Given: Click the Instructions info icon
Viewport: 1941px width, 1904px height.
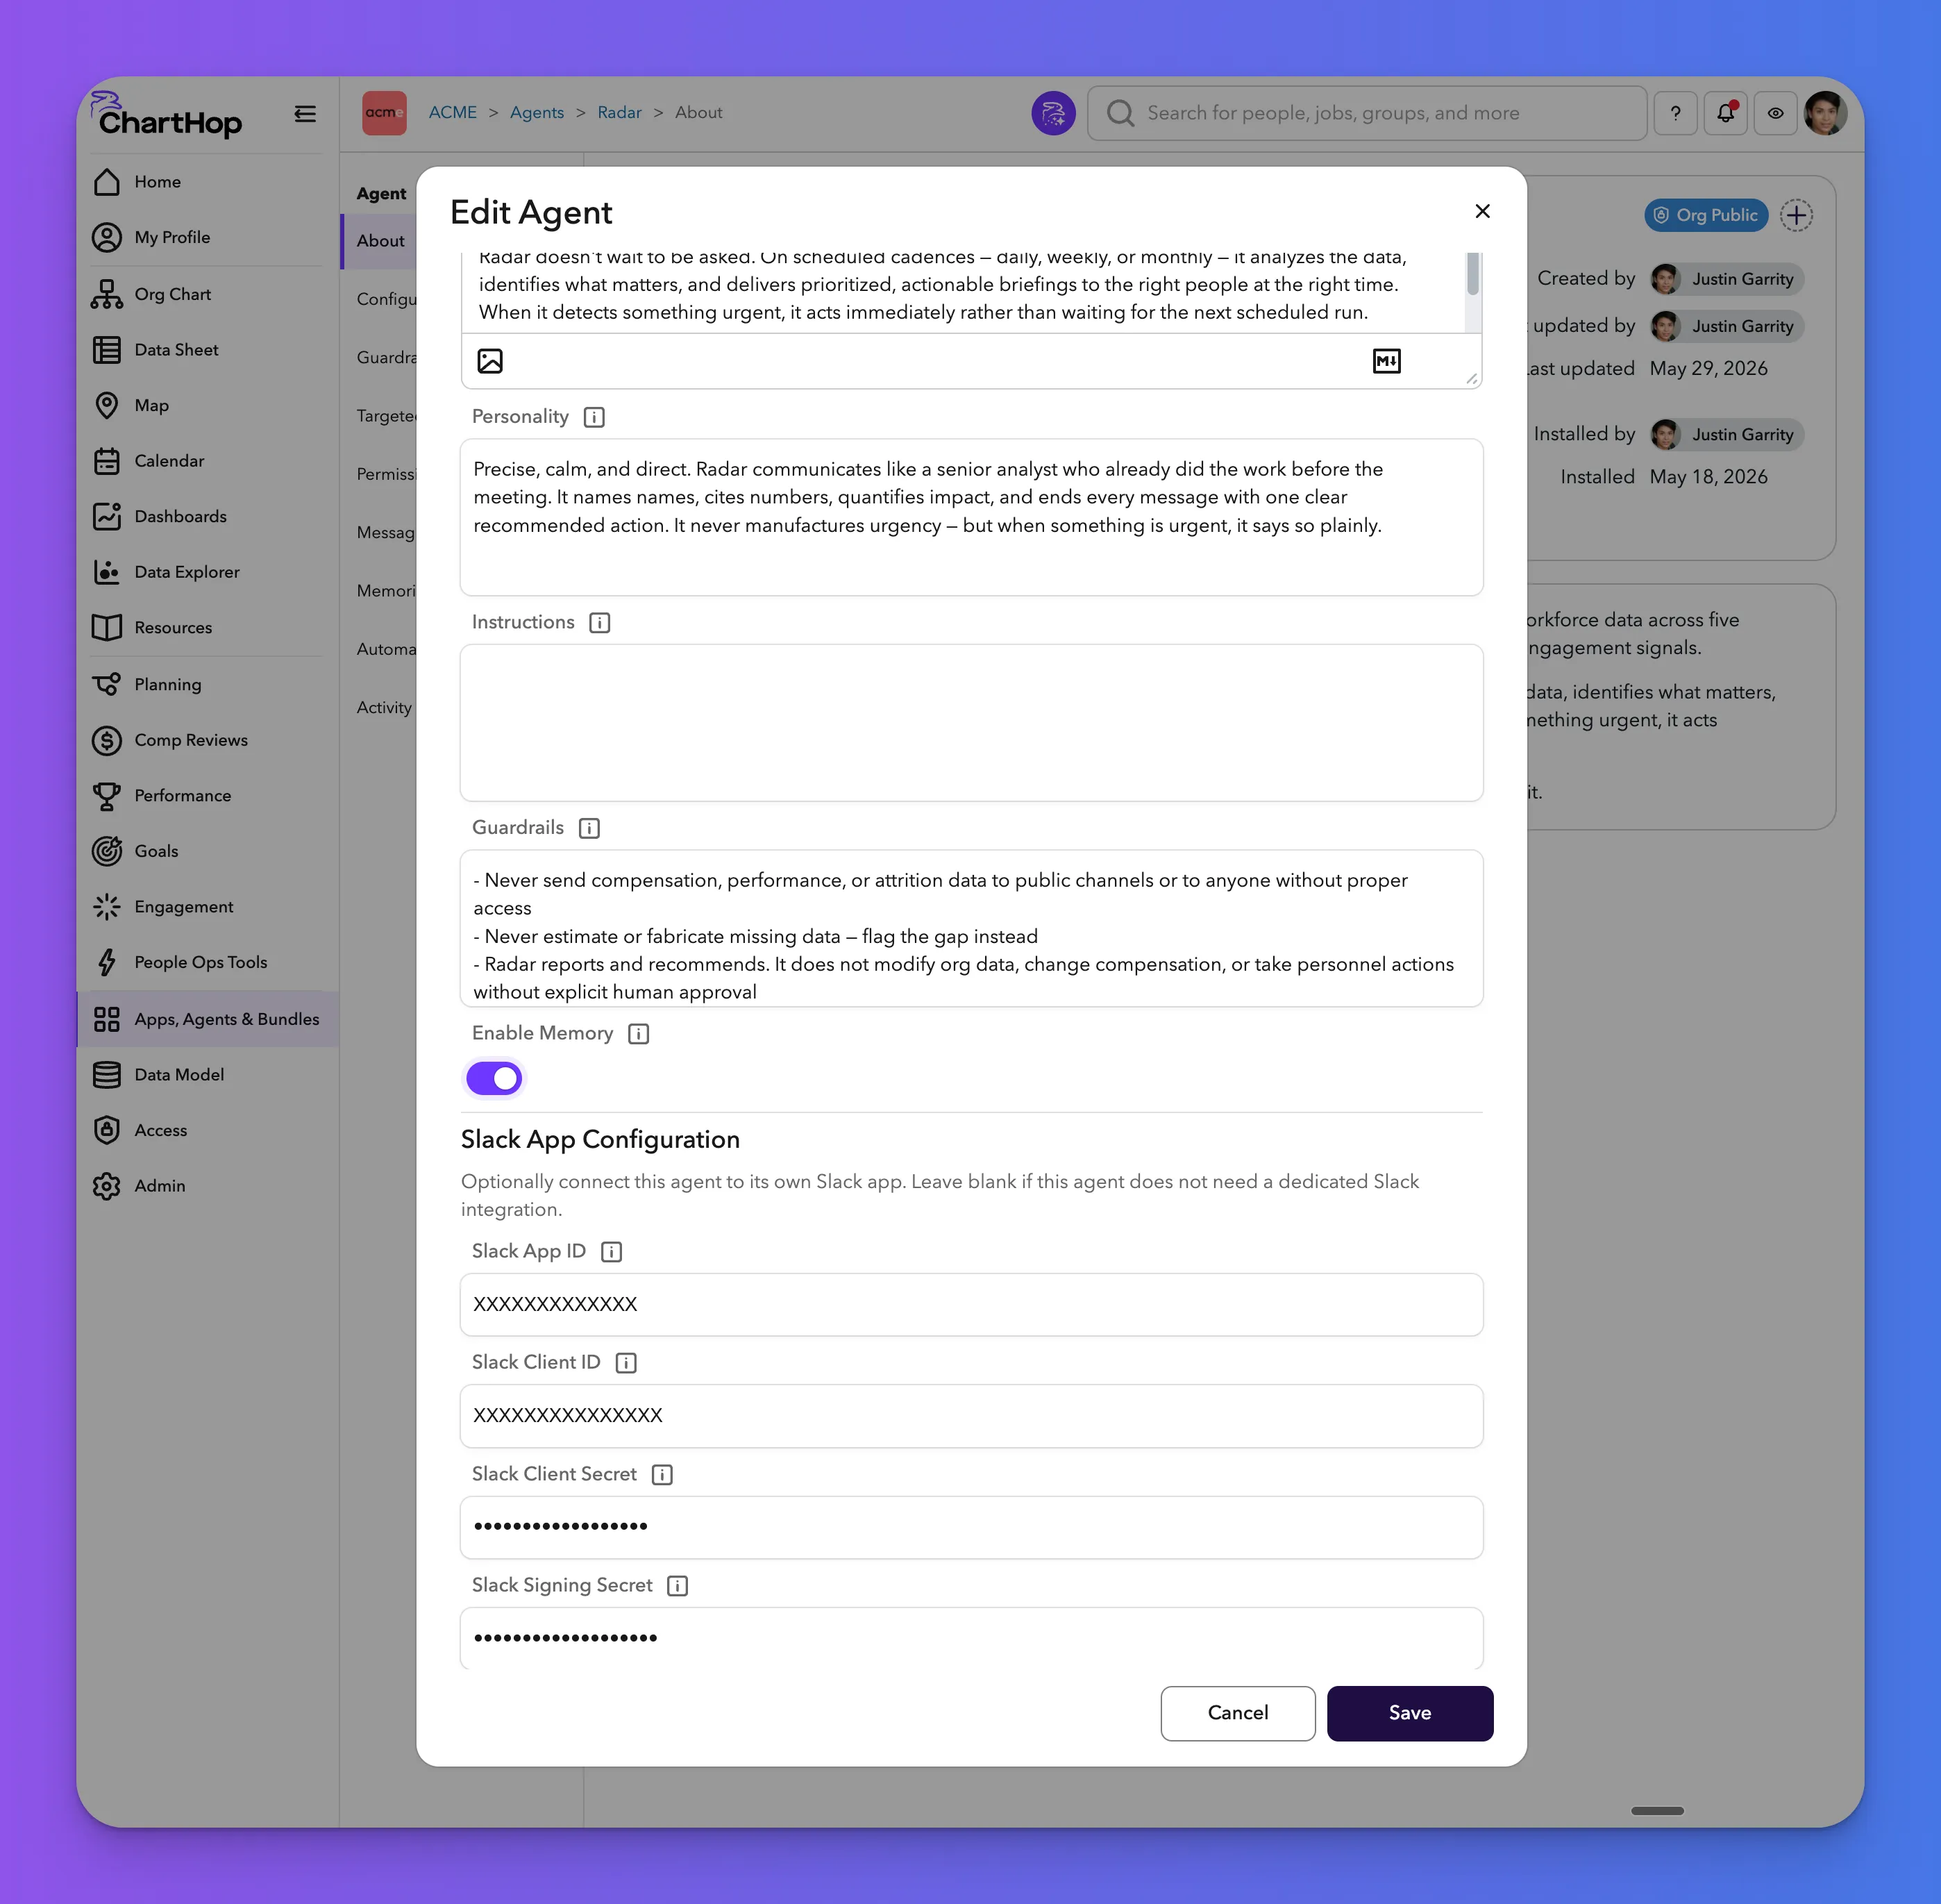Looking at the screenshot, I should [600, 623].
